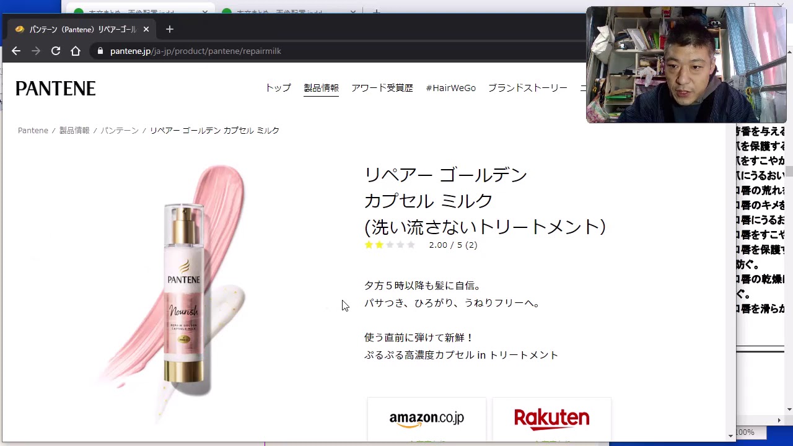The image size is (793, 446).
Task: Click the パンテーン breadcrumb link
Action: (x=120, y=131)
